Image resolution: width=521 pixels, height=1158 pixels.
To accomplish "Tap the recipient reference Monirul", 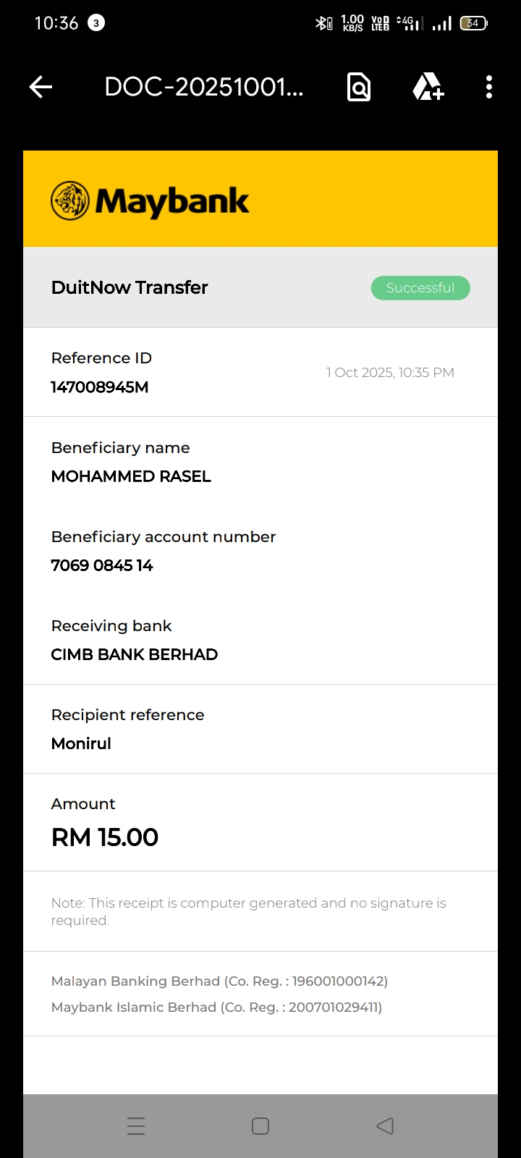I will [x=81, y=743].
